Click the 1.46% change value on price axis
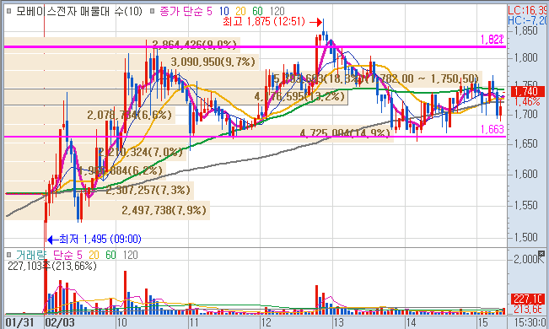The image size is (549, 329). coord(527,101)
